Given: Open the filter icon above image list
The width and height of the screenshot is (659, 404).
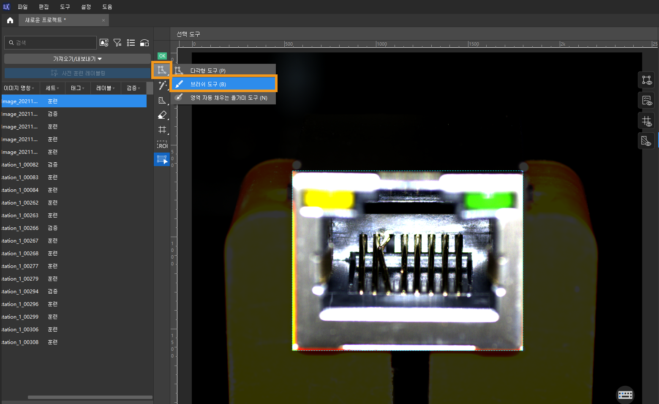Looking at the screenshot, I should [x=117, y=43].
